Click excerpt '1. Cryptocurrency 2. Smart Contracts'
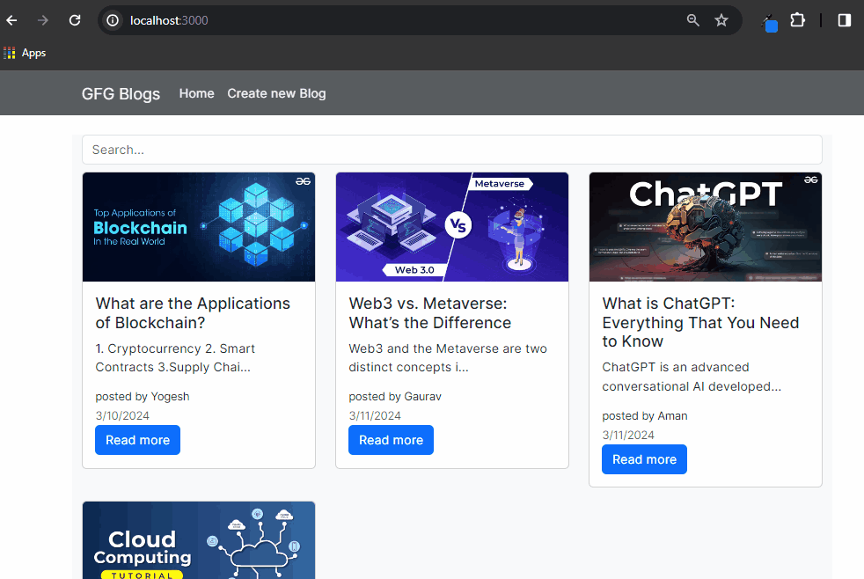 coord(175,358)
